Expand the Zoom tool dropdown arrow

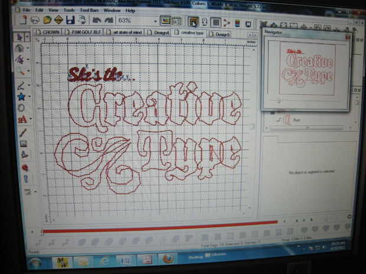point(29,71)
